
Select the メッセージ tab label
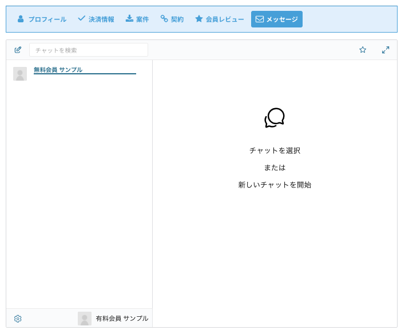click(282, 19)
